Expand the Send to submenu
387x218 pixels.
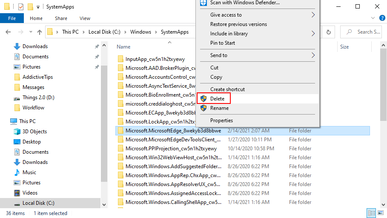click(x=258, y=55)
